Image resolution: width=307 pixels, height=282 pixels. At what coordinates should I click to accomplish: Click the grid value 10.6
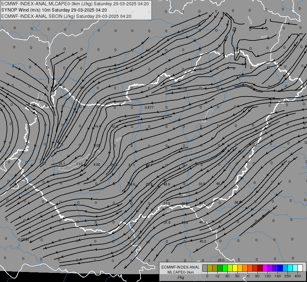pyautogui.click(x=114, y=127)
